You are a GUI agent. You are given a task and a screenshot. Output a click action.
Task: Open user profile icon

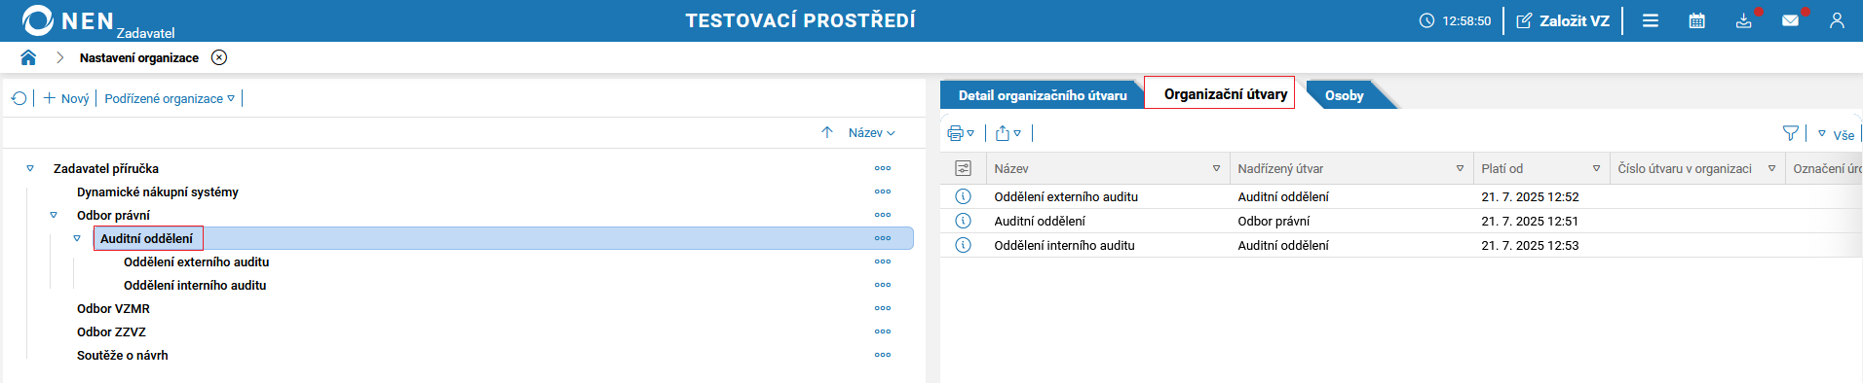point(1837,20)
